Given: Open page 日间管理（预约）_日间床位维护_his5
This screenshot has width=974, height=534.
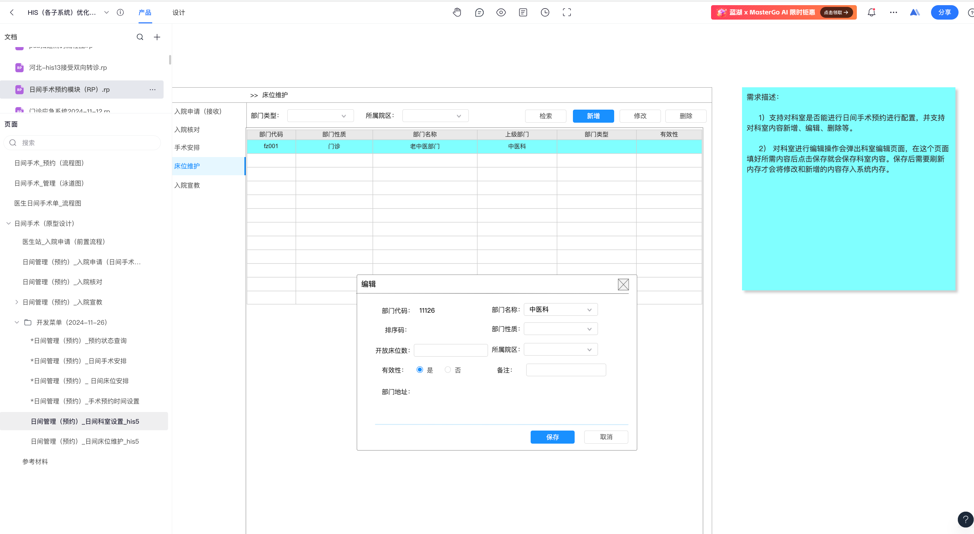Looking at the screenshot, I should tap(85, 442).
